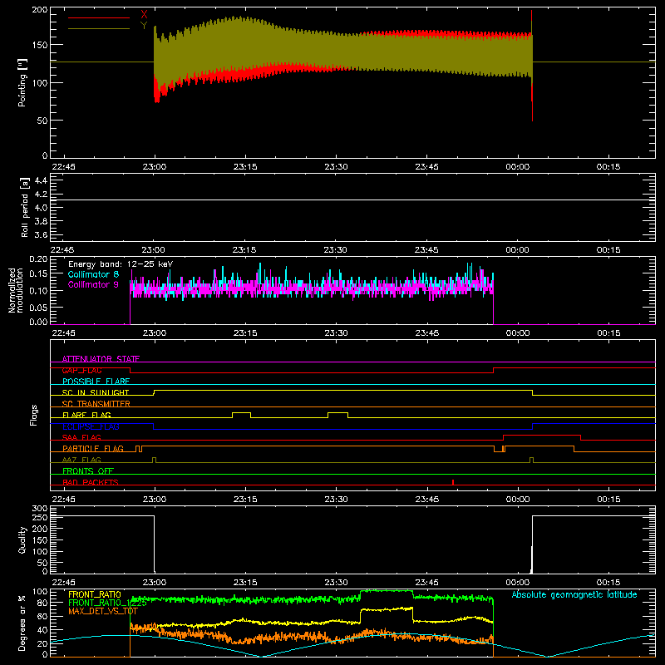This screenshot has width=665, height=665.
Task: Click the '23:00' time label under Quality plot
Action: (155, 583)
